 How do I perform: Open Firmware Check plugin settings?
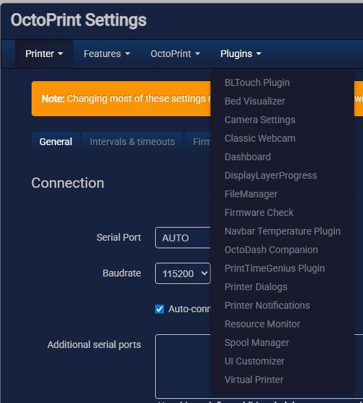(x=259, y=213)
